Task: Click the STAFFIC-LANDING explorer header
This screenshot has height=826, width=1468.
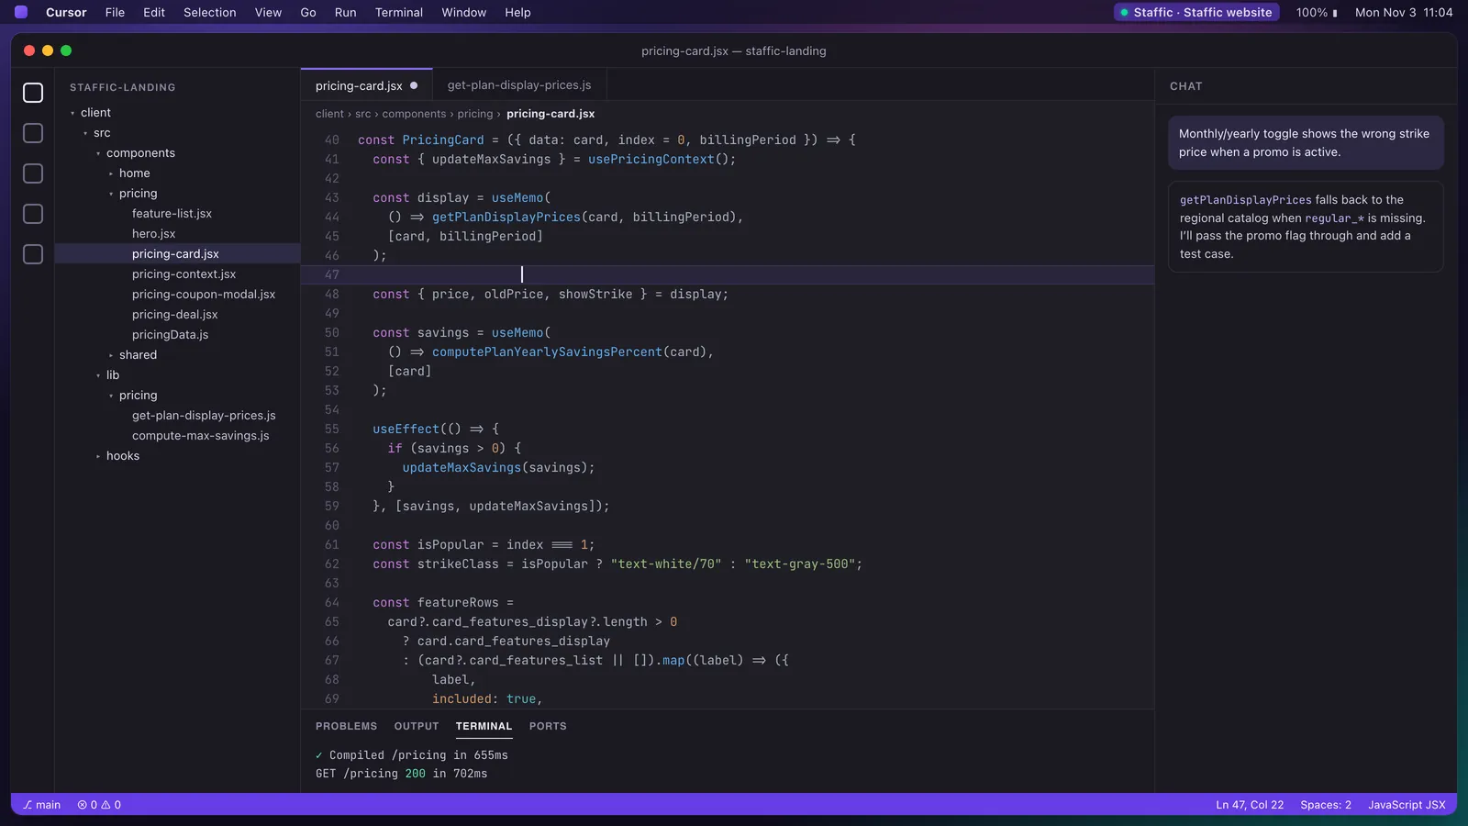Action: (x=123, y=87)
